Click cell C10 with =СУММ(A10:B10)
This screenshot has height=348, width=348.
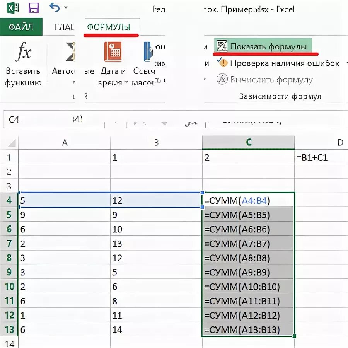(x=248, y=286)
